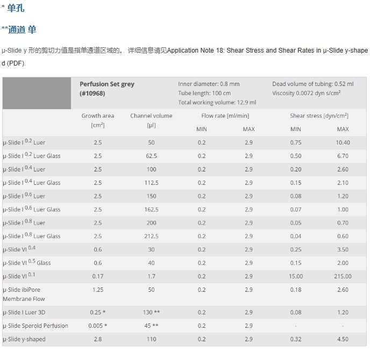Select the µ-Slide VI 0.5 Glass row label

point(27,263)
